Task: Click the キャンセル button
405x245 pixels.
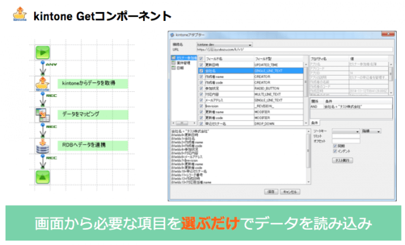Action: pos(290,192)
